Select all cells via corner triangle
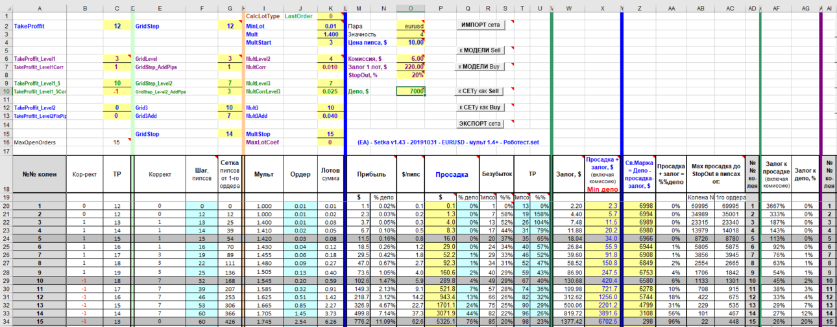This screenshot has height=327, width=837. pos(6,8)
